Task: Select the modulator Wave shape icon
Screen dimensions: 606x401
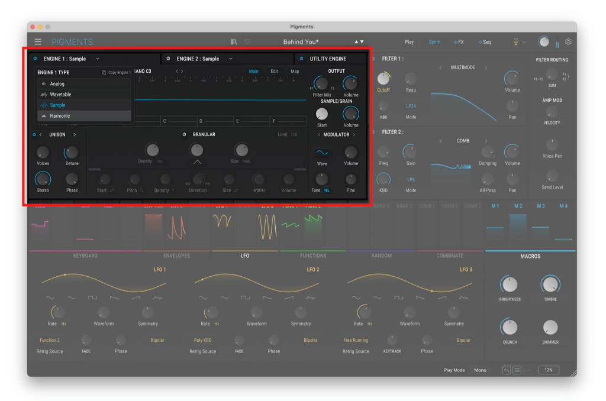Action: (x=322, y=153)
